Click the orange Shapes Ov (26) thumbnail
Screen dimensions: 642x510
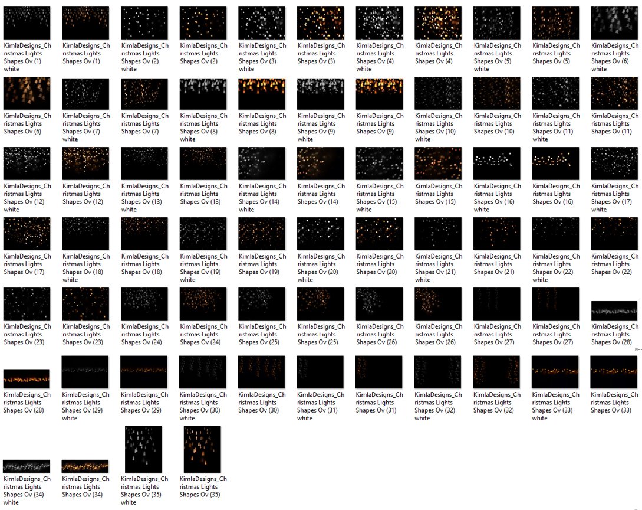(x=438, y=304)
